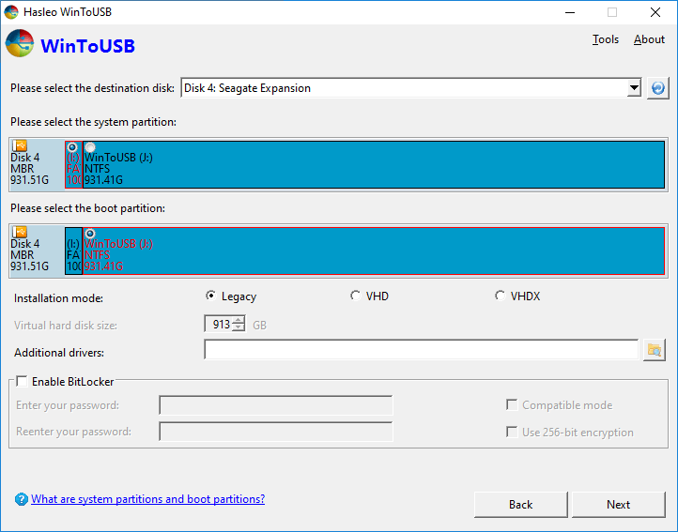Screen dimensions: 678x532
Task: Click the Disk 4 drive icon in system partition
Action: coord(20,146)
